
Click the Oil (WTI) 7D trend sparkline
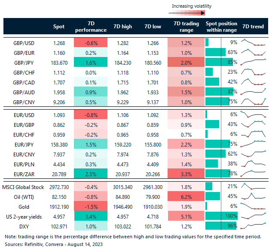253,196
